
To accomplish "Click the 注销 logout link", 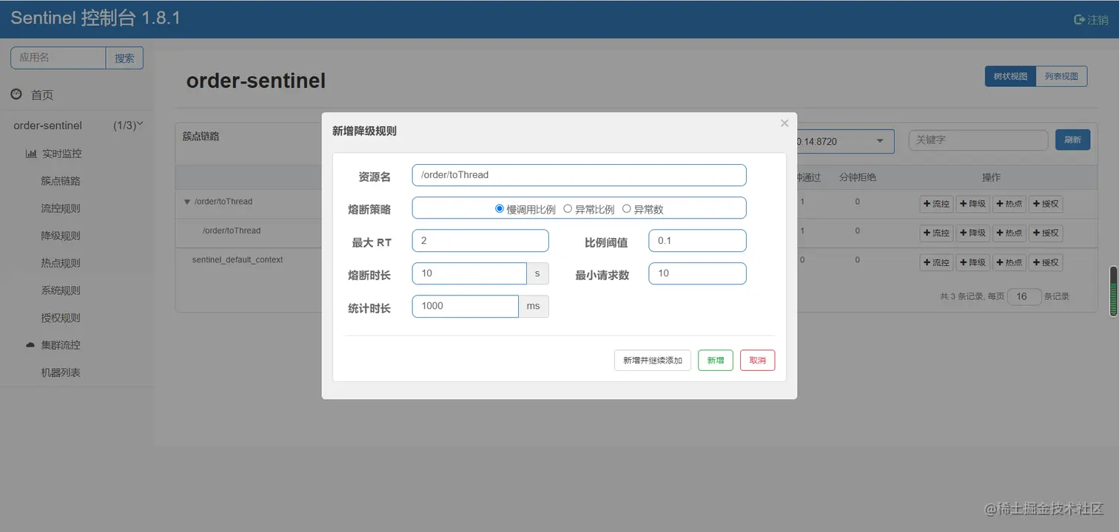I will pos(1098,20).
